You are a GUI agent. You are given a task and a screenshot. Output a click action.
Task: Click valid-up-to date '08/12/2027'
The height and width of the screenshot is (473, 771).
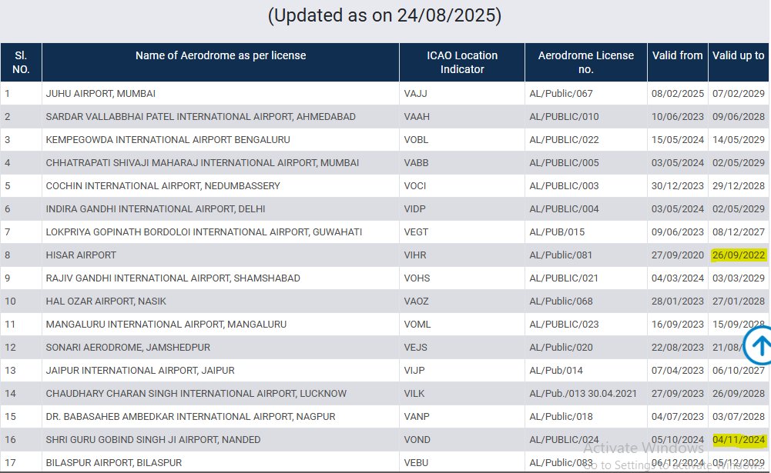click(x=739, y=232)
